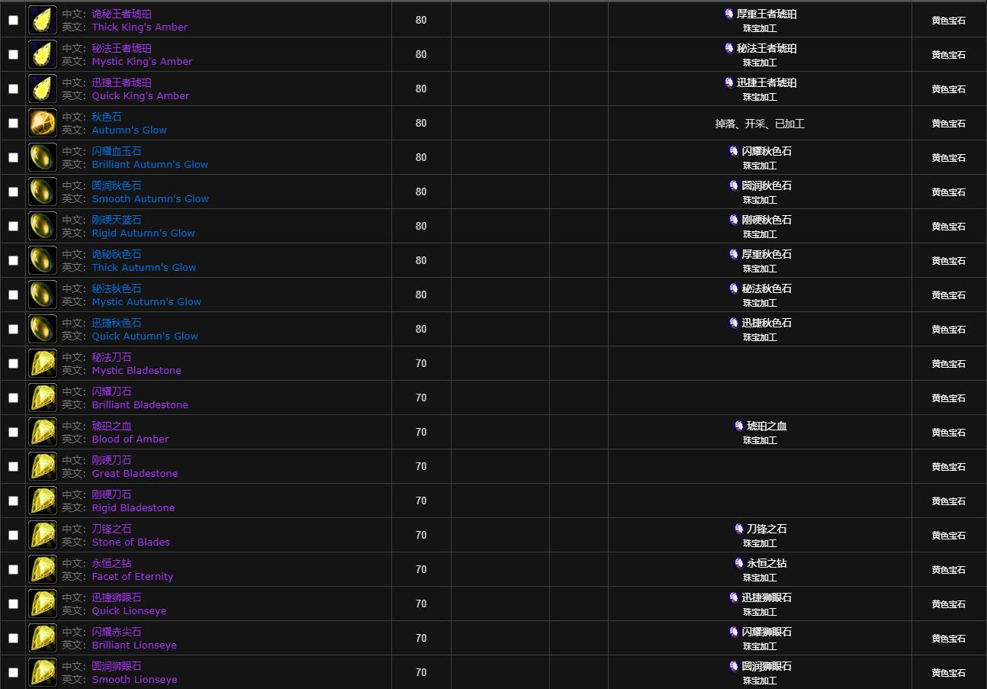The height and width of the screenshot is (689, 987).
Task: Click the Thick King's Amber gem icon
Action: point(43,20)
